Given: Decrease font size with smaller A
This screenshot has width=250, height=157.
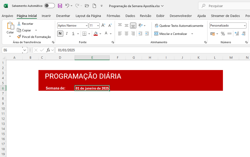Looking at the screenshot, I should coord(110,25).
